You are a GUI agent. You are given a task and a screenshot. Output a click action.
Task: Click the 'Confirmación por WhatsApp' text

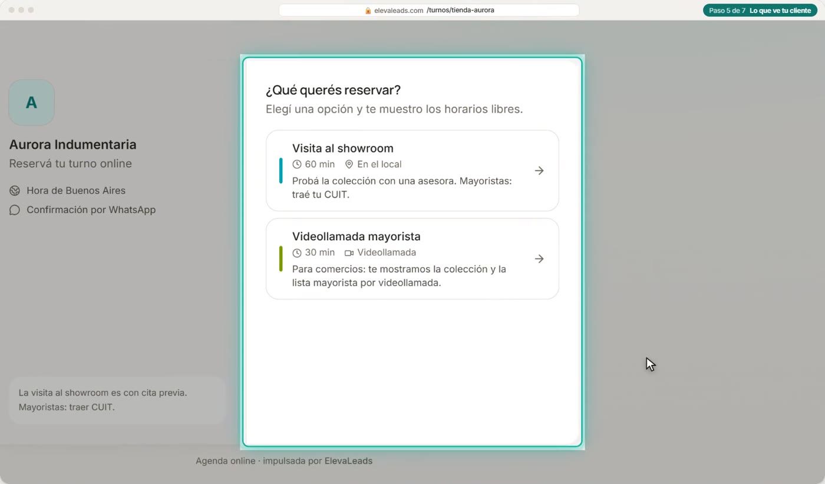coord(91,210)
